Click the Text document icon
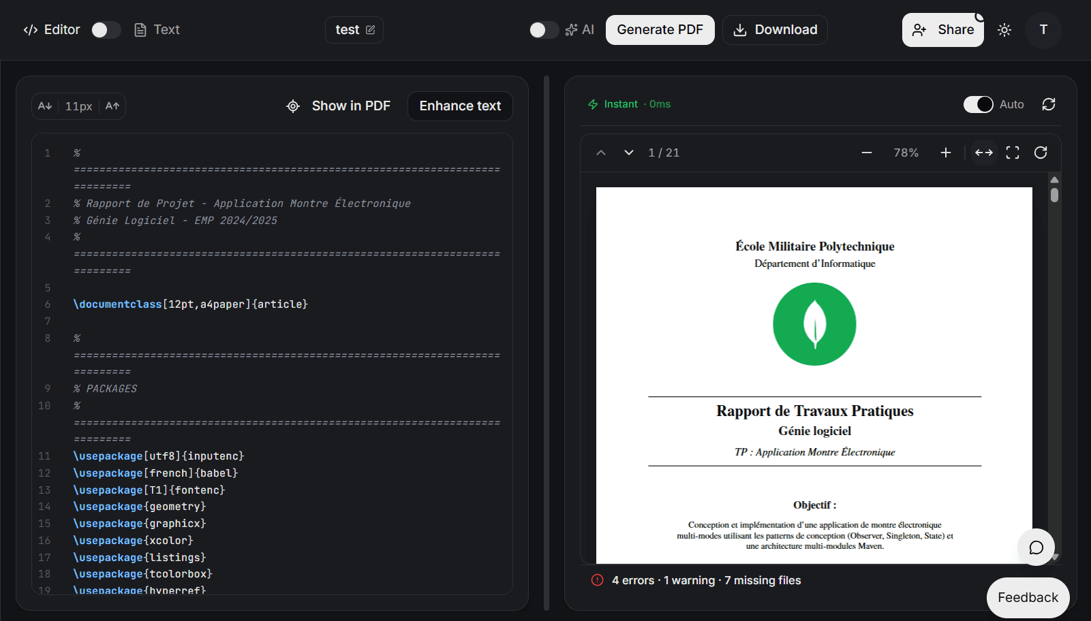The width and height of the screenshot is (1091, 621). (x=140, y=30)
